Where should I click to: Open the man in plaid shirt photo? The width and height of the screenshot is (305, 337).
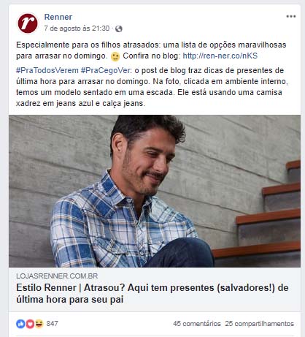click(x=155, y=191)
